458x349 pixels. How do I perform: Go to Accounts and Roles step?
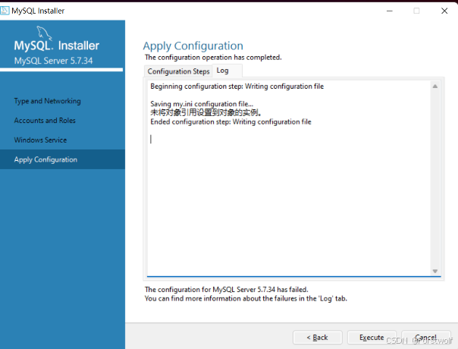point(45,121)
